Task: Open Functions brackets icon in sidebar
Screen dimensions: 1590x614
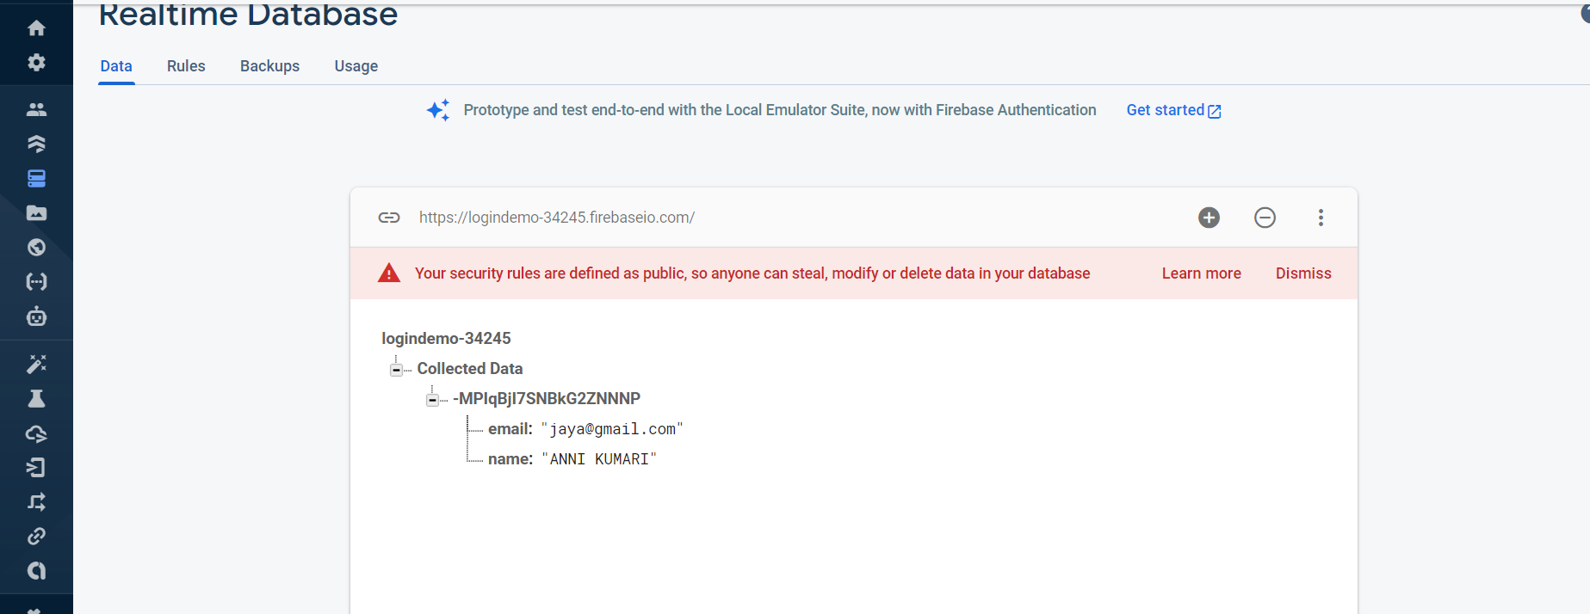Action: click(36, 282)
